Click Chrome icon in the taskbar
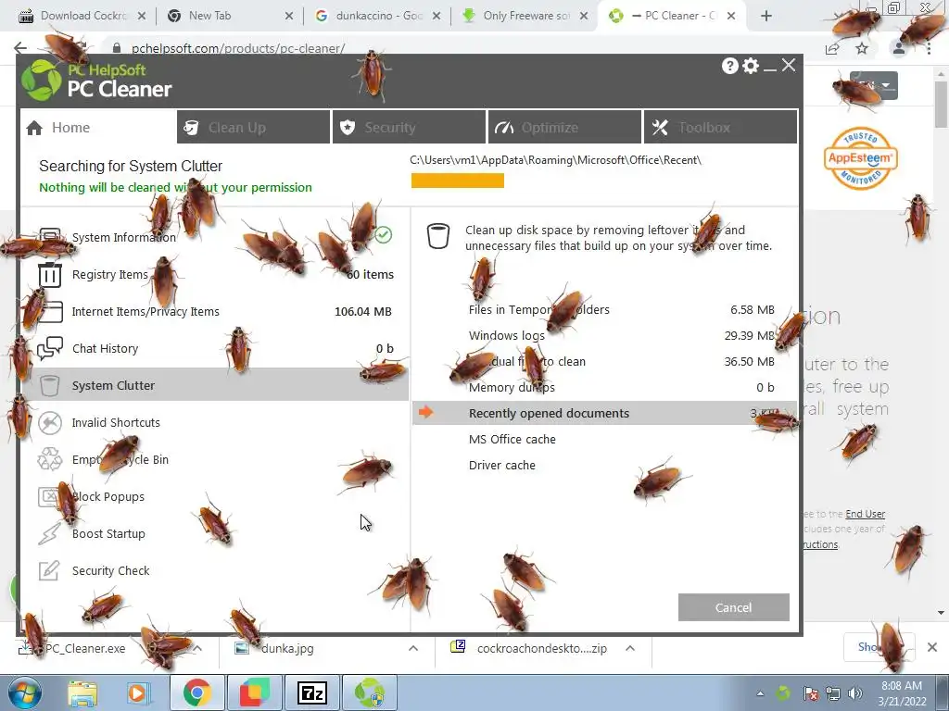 tap(196, 692)
